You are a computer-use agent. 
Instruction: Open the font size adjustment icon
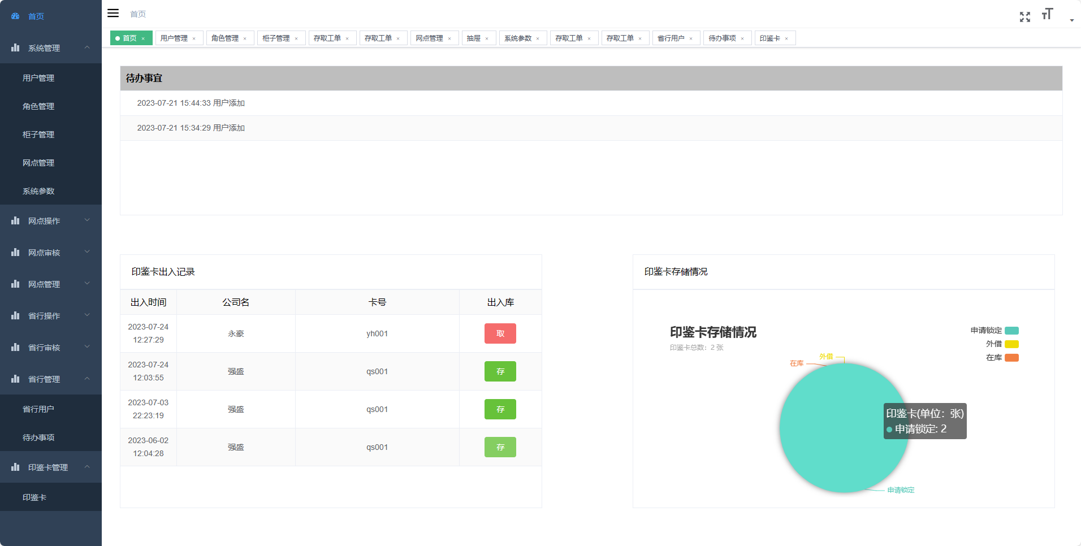tap(1047, 15)
